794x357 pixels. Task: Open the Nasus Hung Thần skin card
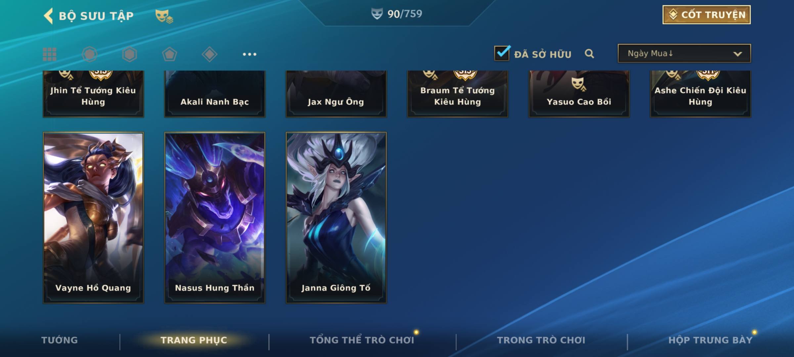[215, 218]
